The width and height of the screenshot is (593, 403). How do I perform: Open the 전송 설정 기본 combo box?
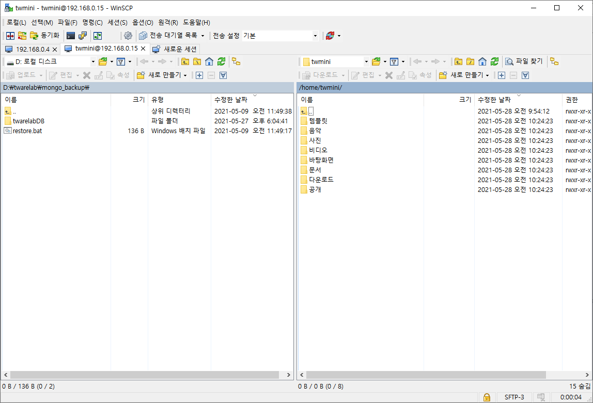pyautogui.click(x=280, y=36)
